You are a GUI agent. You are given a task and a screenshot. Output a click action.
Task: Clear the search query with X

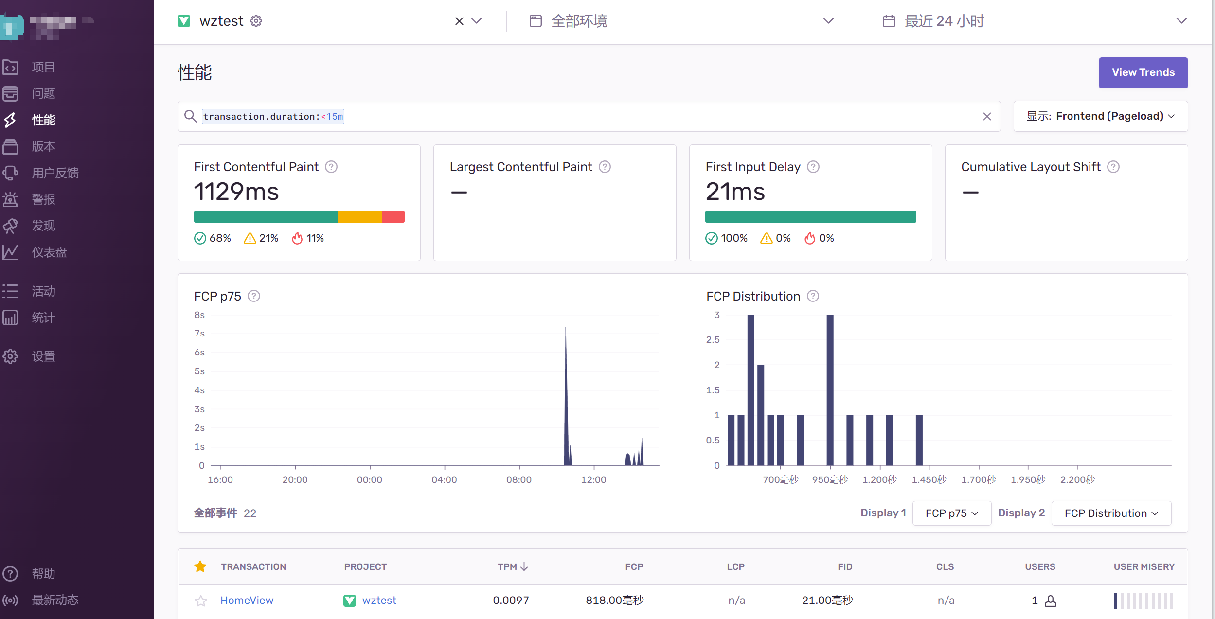pos(987,117)
